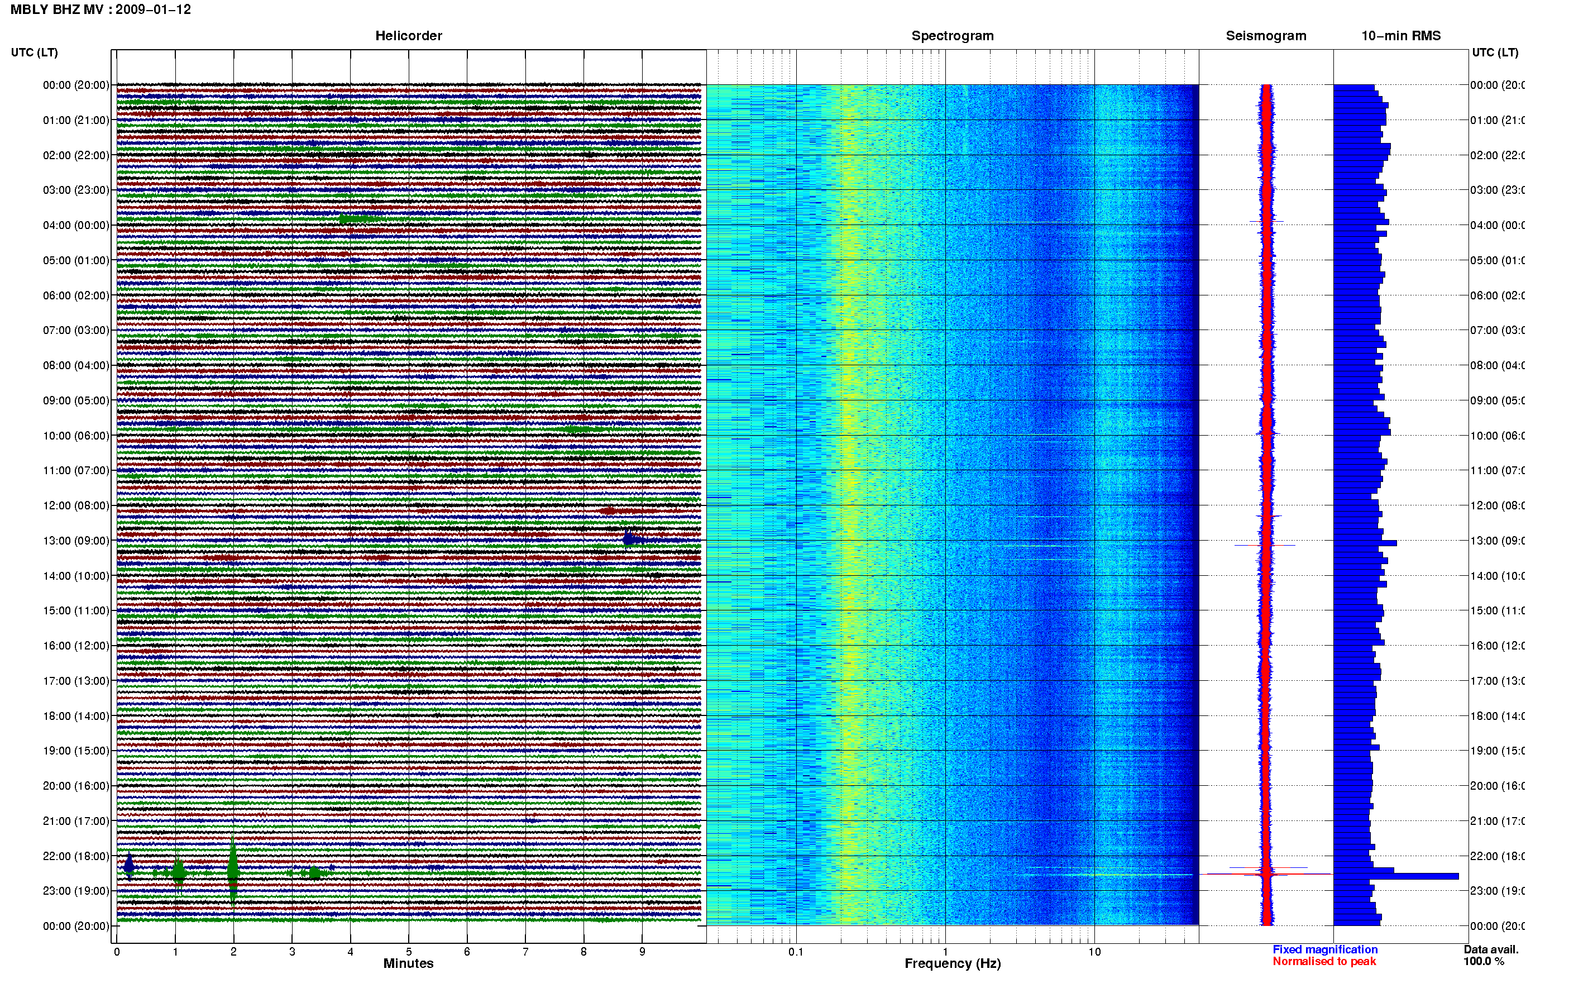Click the 'Fixed magnification' legend entry
The image size is (1588, 993).
coord(1325,949)
